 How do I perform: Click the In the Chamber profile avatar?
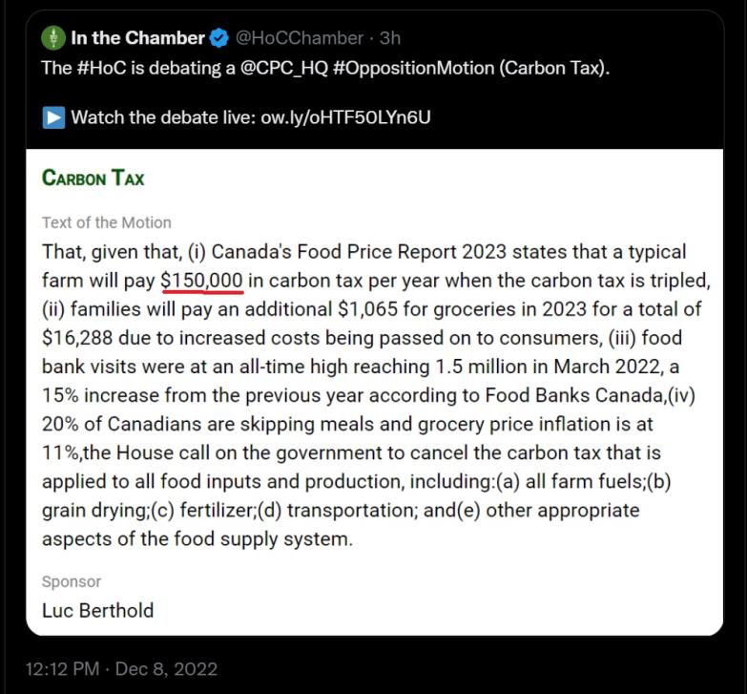click(x=52, y=38)
